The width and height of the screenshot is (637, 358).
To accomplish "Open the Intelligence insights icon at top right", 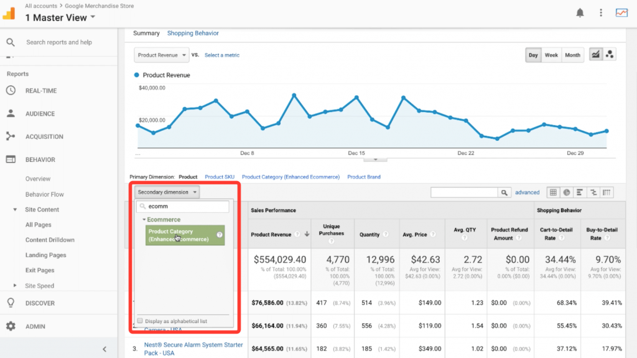I will [x=621, y=13].
